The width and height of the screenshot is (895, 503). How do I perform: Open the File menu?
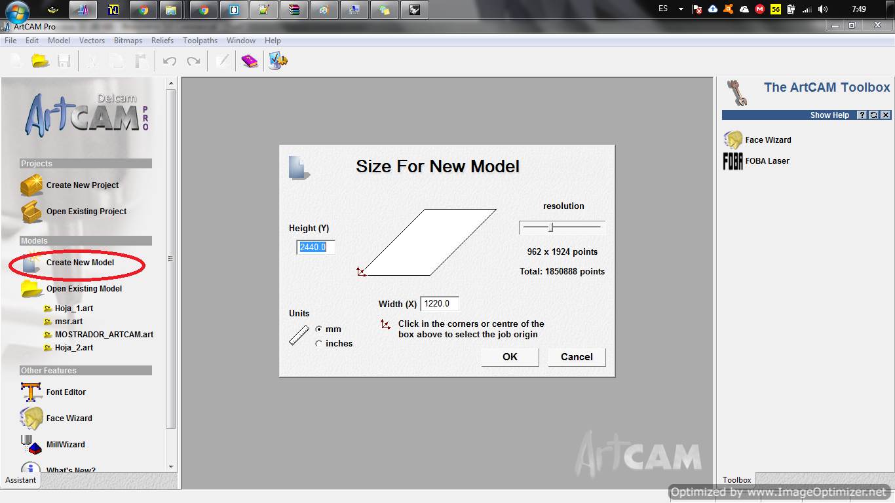coord(10,41)
